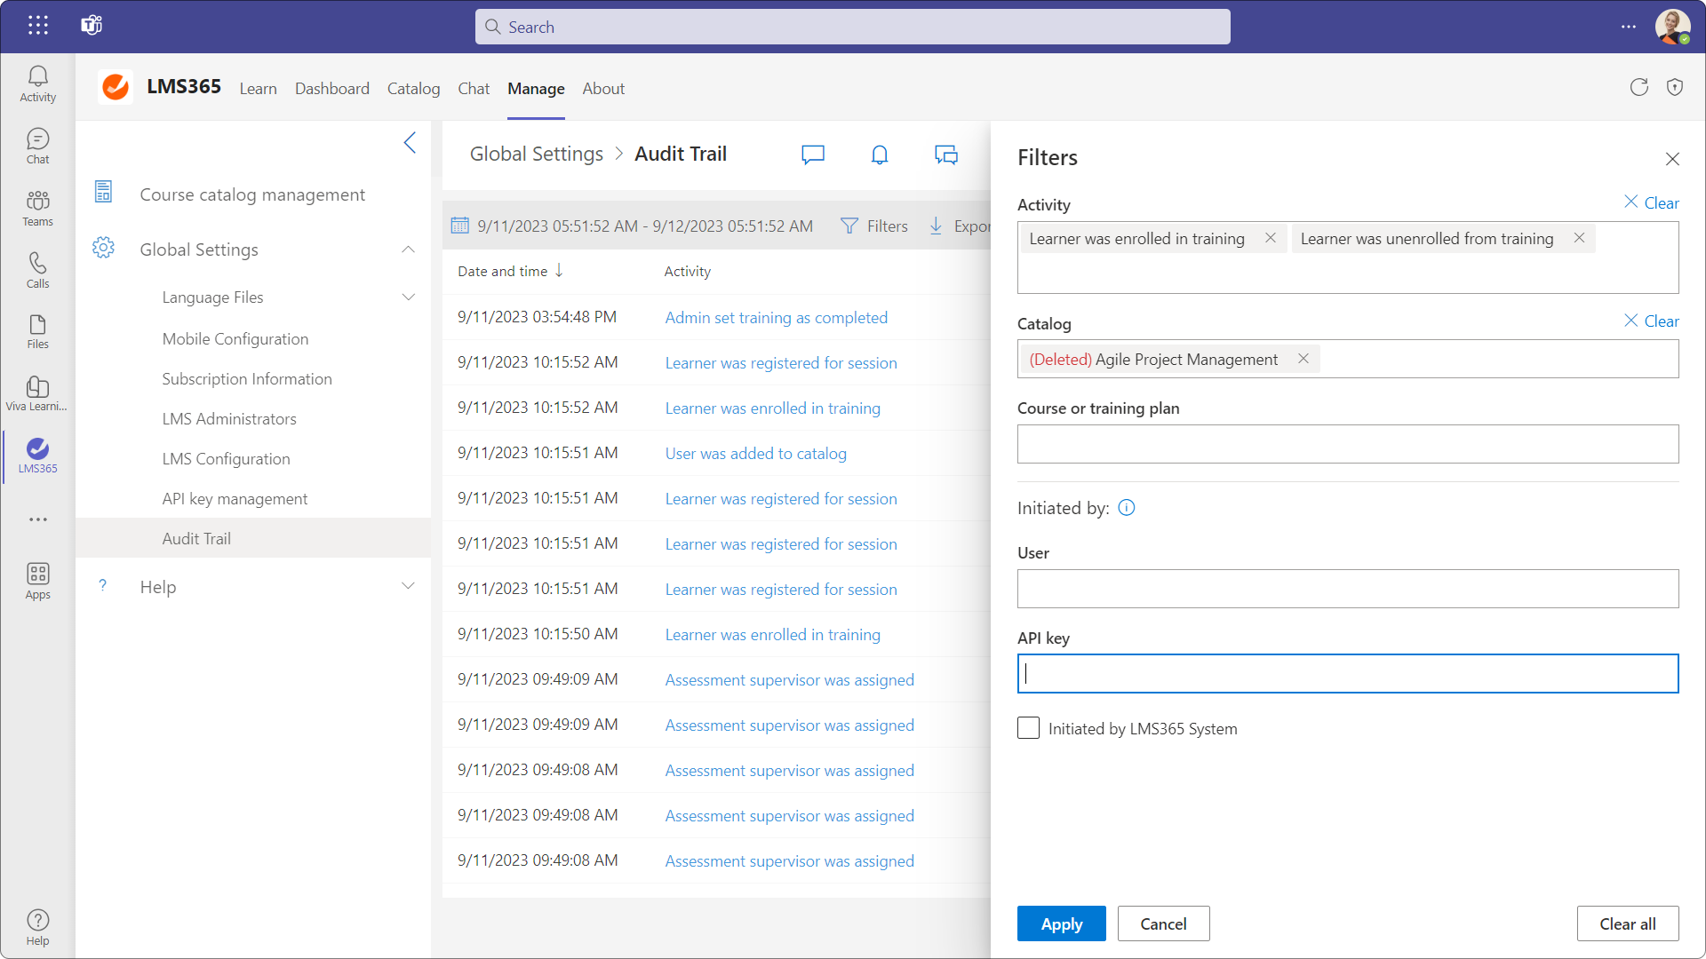The height and width of the screenshot is (959, 1706).
Task: Open Subscription Information
Action: (x=247, y=378)
